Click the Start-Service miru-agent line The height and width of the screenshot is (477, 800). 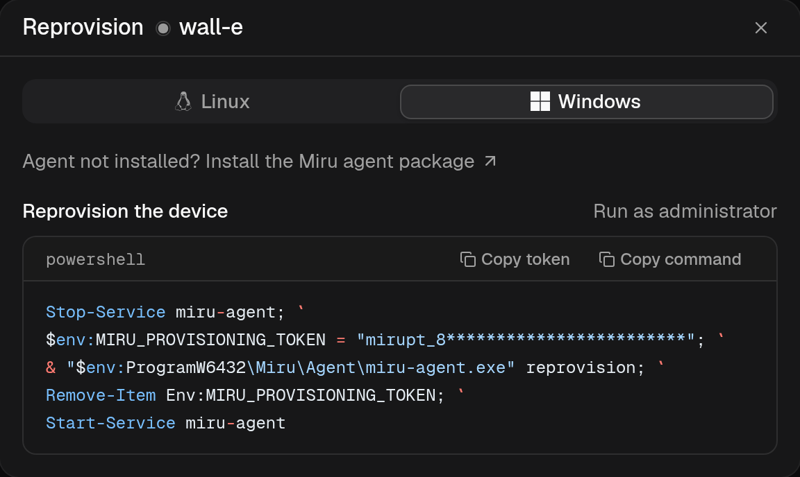click(x=166, y=423)
